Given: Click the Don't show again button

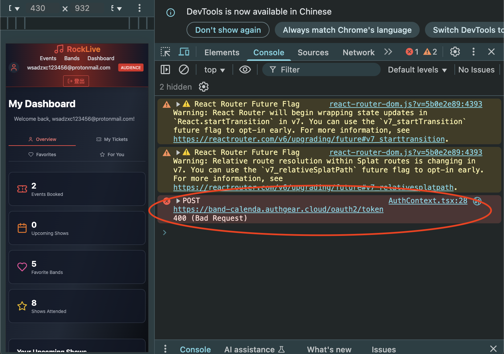Looking at the screenshot, I should click(x=228, y=30).
